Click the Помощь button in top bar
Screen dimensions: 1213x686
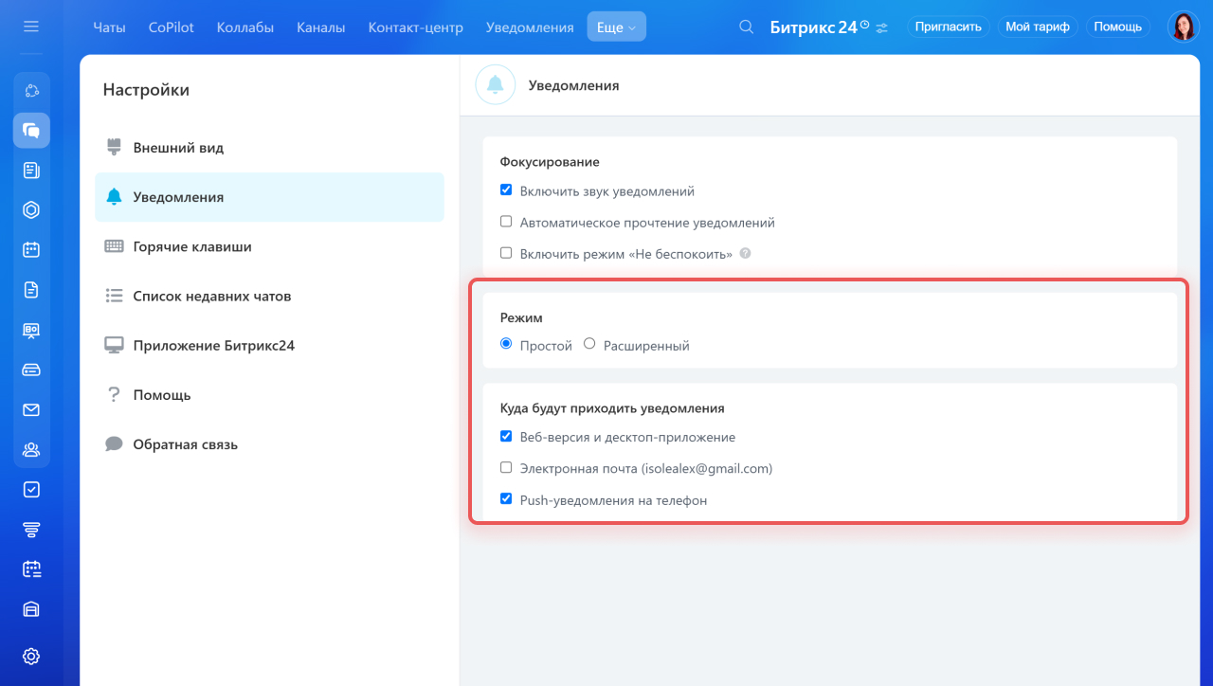pos(1118,27)
